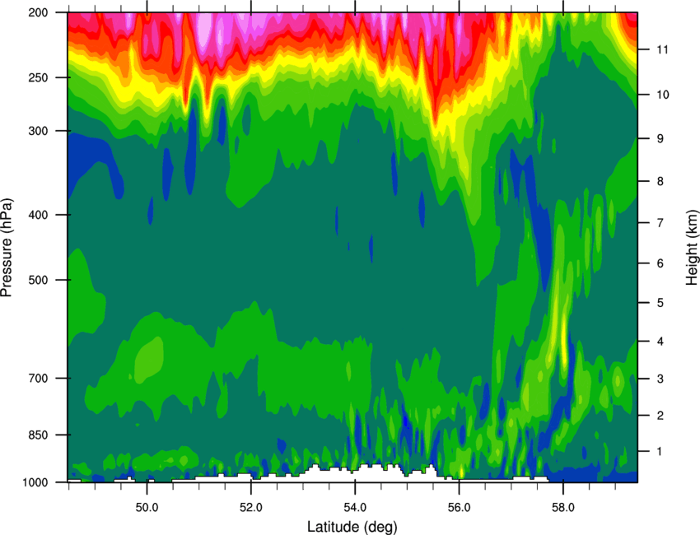This screenshot has width=700, height=535.
Task: Click the 500 pressure tick label
Action: 39,280
